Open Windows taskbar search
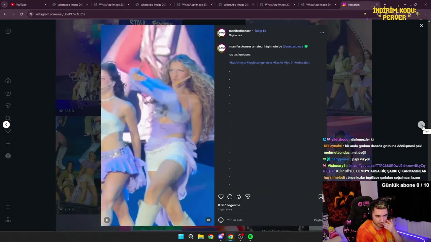The height and width of the screenshot is (242, 431). point(191,237)
